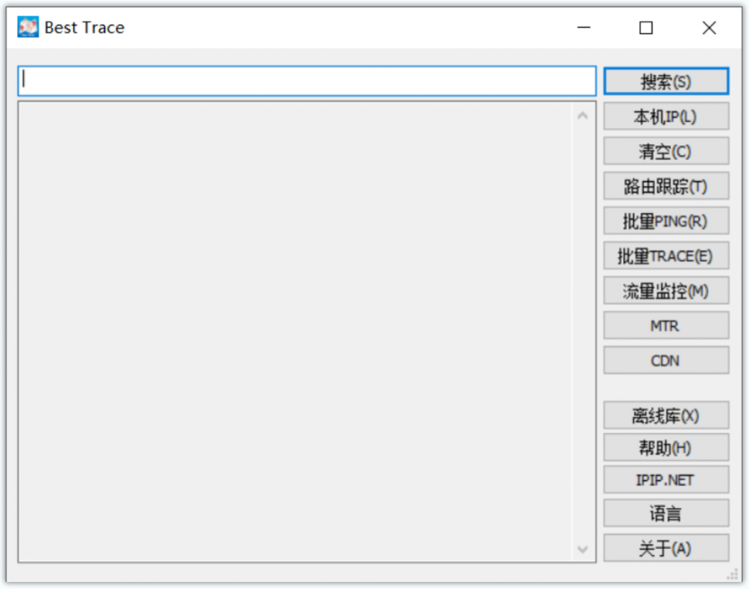Run batch trace using 批量TRACE(E)
This screenshot has width=749, height=589.
[665, 256]
